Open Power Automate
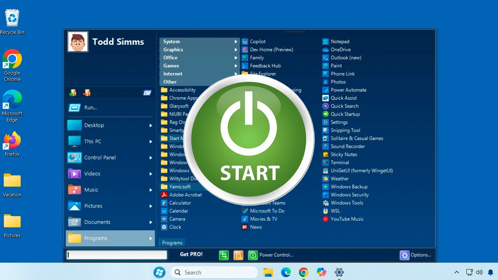Screen dimensions: 498x280 point(344,90)
